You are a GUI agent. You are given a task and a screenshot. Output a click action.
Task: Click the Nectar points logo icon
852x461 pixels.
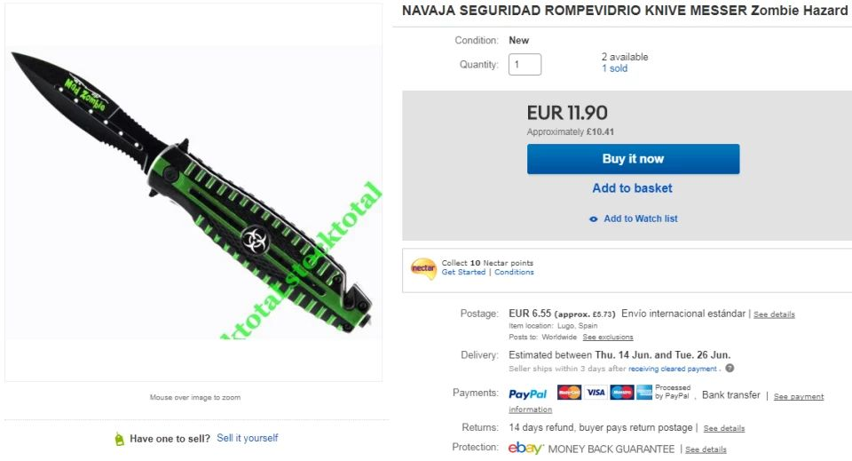click(423, 268)
